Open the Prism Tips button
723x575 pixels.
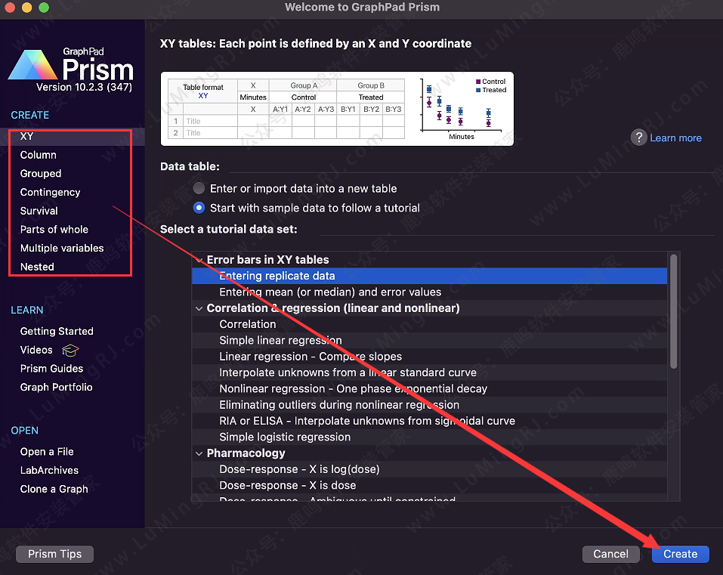pos(54,554)
